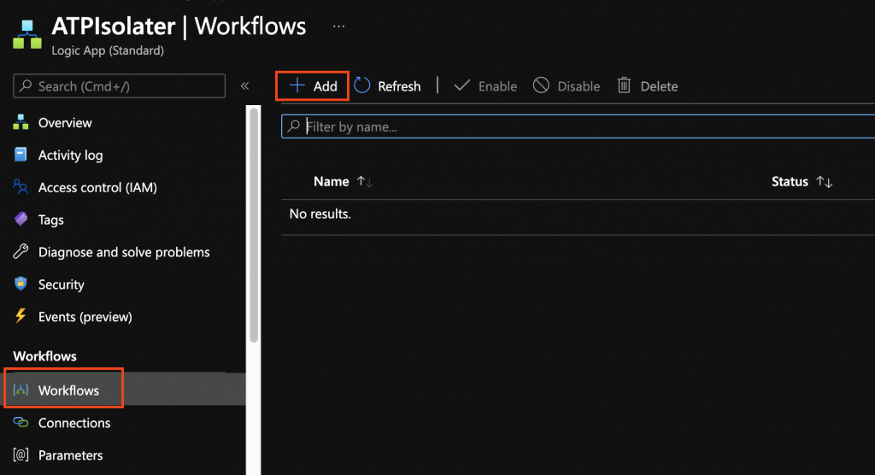Click the Enable checkmark toolbar item

pyautogui.click(x=484, y=86)
